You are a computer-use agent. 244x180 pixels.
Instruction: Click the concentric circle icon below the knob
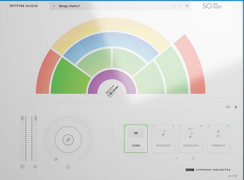click(x=68, y=167)
